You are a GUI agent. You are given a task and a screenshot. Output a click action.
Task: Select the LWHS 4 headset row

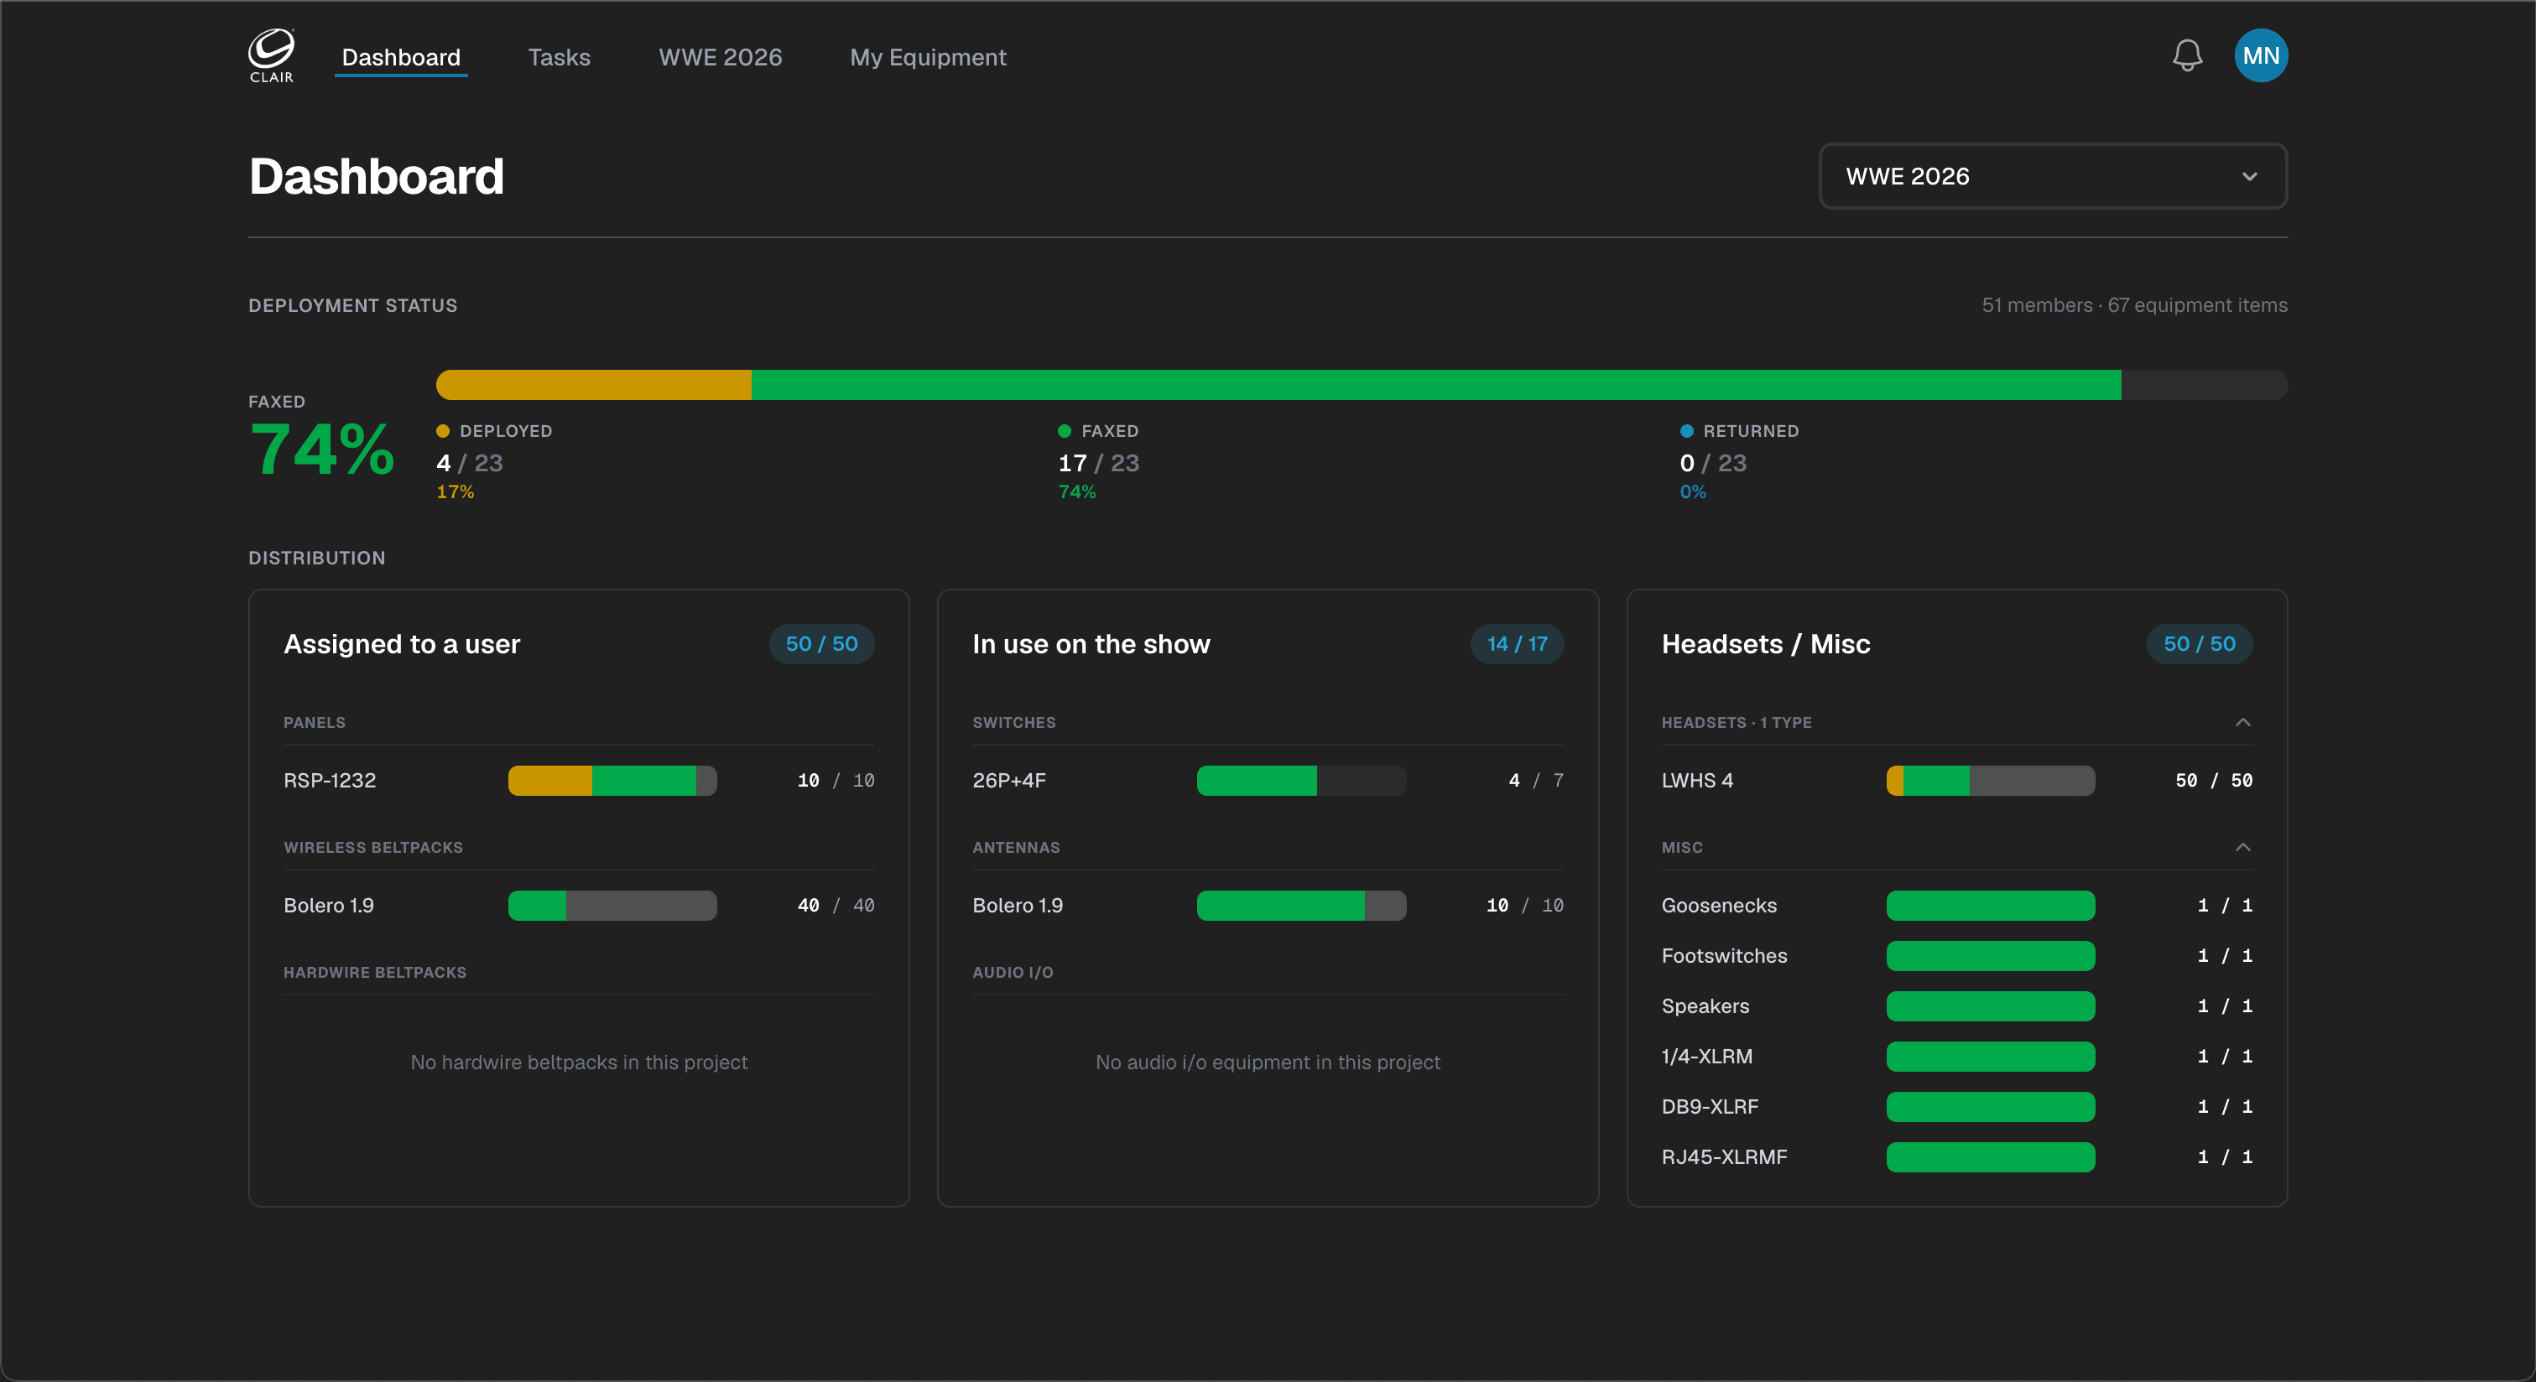1956,781
